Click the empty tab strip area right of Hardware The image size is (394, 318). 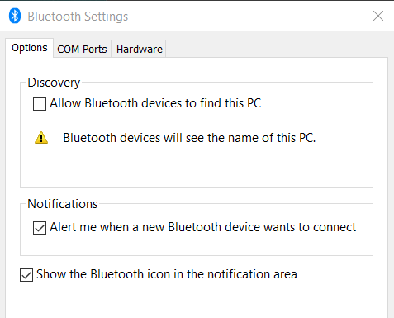[x=275, y=48]
